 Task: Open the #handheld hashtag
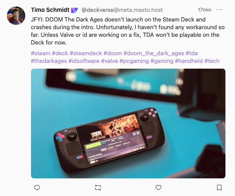pos(189,61)
